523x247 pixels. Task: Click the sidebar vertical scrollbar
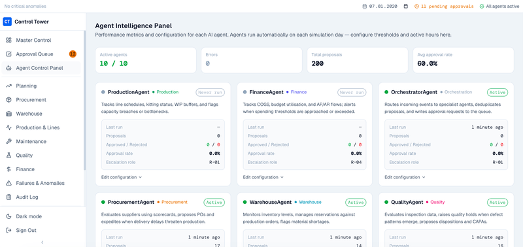(85, 100)
